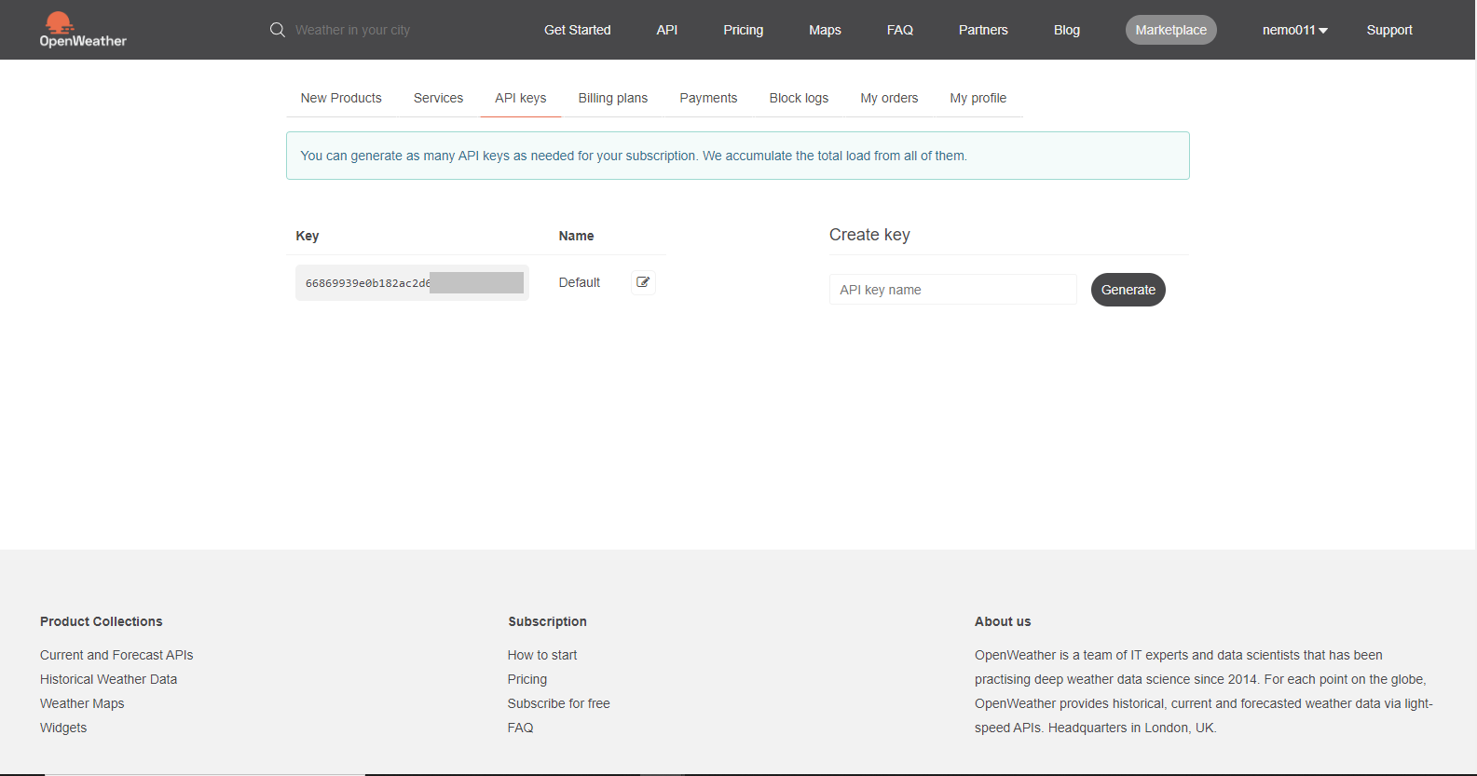The height and width of the screenshot is (776, 1477).
Task: Select the API key value 66869939e0b182ac2d
Action: [412, 283]
